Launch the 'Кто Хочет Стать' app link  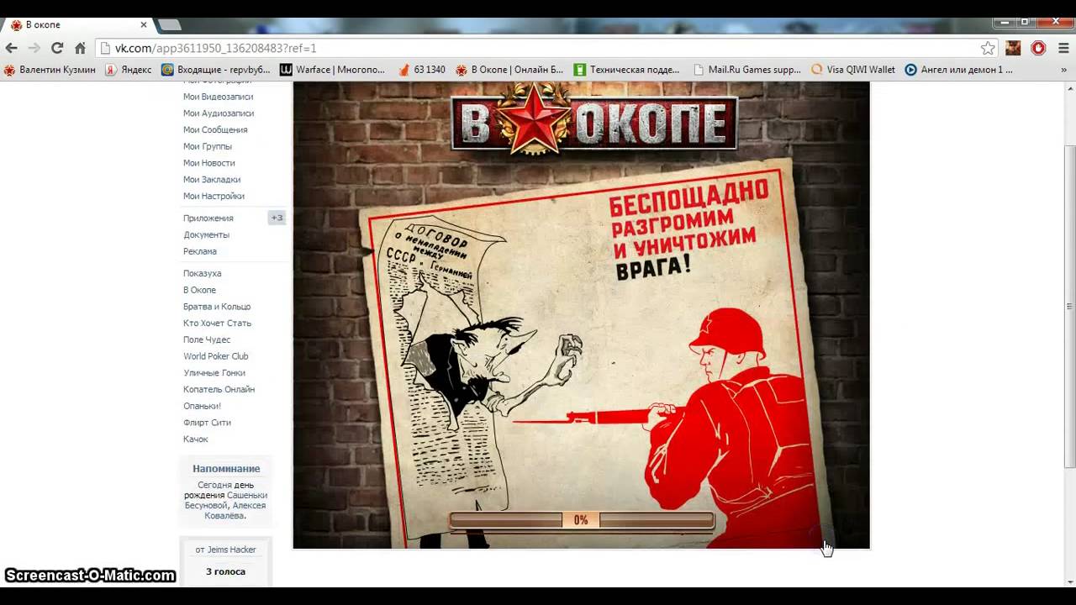(x=217, y=324)
